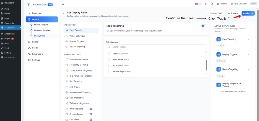Open Help & Support
259x121 pixels.
[x=239, y=4]
